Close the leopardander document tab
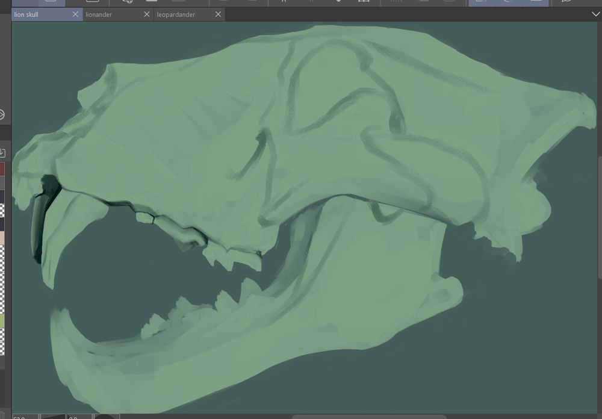This screenshot has height=419, width=602. click(x=217, y=14)
